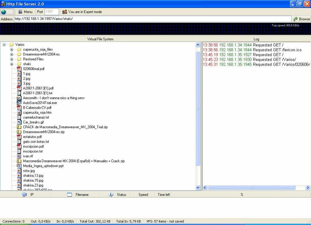Viewport: 311px width, 225px height.
Task: Click the log horizontal scrollbar thumb
Action: coord(252,188)
